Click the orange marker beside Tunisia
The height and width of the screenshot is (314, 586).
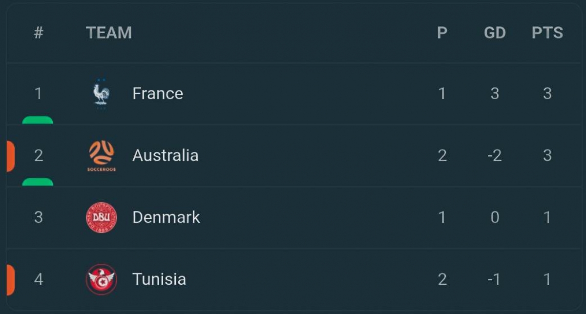pos(10,280)
